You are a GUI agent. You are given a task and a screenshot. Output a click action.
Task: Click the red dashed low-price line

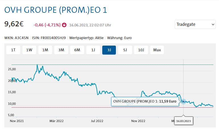coord(85,108)
